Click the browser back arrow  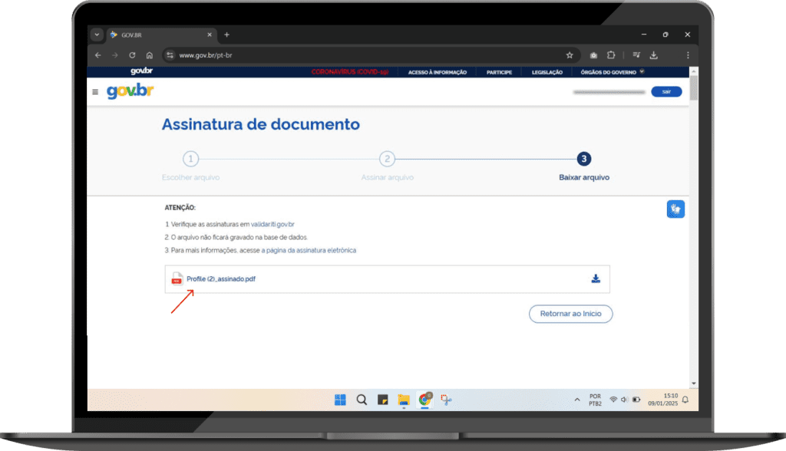coord(97,55)
